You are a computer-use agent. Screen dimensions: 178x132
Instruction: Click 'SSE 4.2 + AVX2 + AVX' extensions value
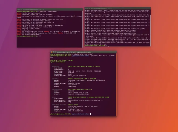84,71
